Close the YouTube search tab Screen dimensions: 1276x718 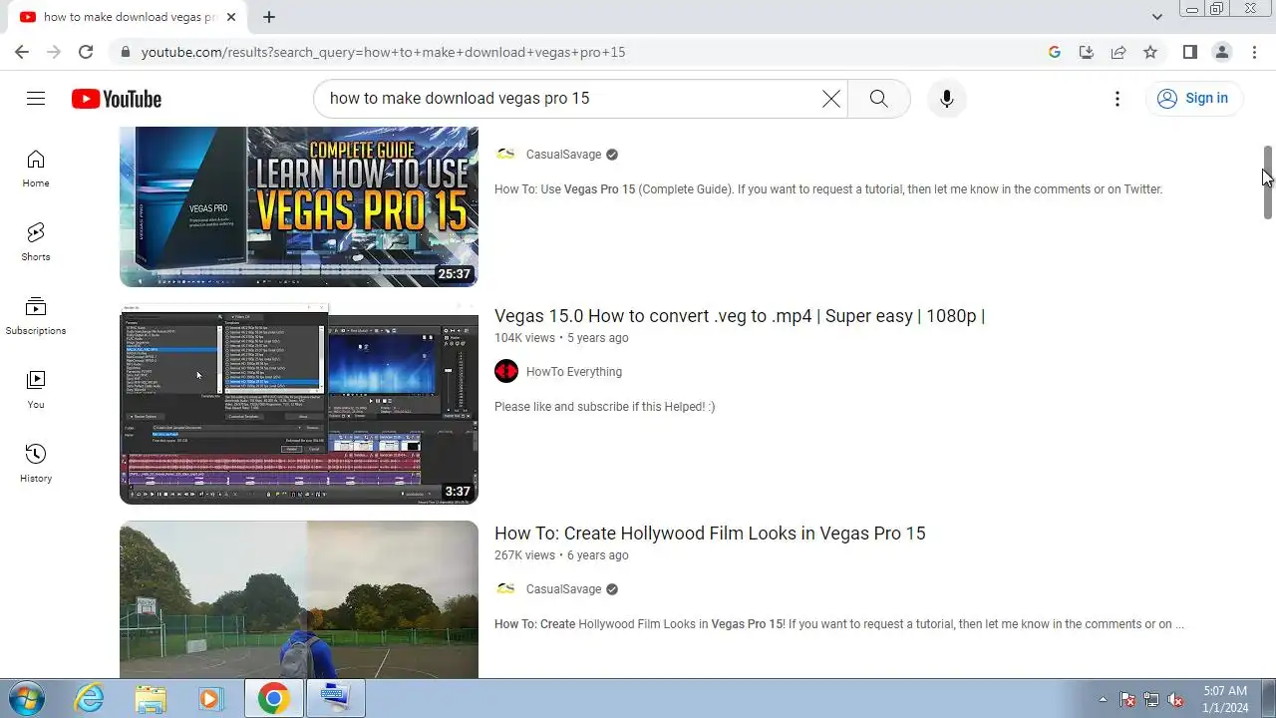[230, 17]
